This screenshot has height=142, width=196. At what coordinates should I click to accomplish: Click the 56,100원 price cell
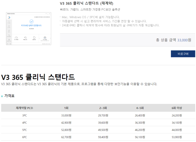(140, 137)
